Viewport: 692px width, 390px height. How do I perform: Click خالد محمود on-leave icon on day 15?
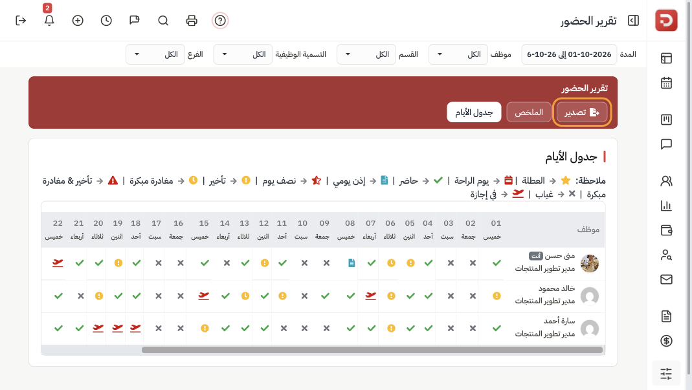pyautogui.click(x=203, y=296)
